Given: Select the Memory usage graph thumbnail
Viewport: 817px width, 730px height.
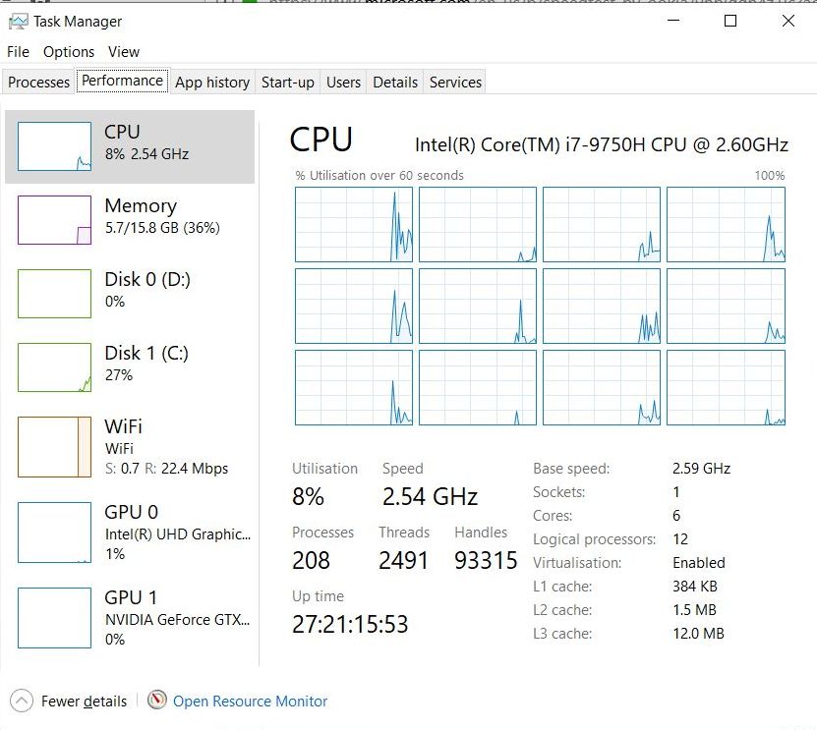Looking at the screenshot, I should 54,220.
